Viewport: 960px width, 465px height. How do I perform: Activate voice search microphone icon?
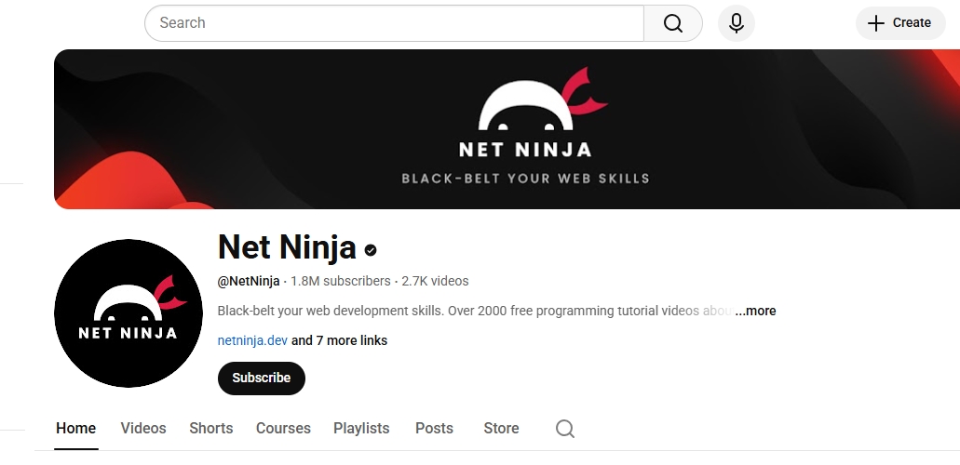736,23
